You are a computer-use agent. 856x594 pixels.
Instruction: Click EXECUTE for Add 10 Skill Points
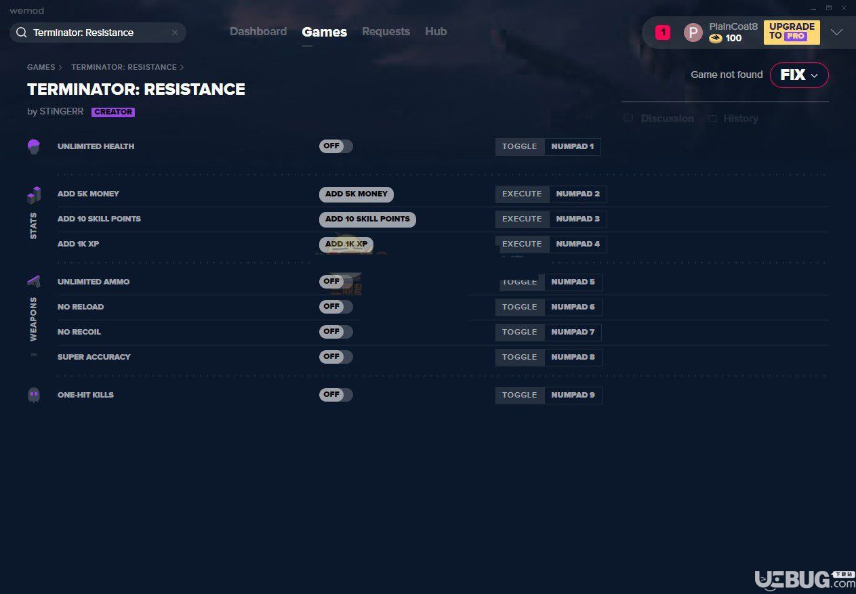[522, 219]
